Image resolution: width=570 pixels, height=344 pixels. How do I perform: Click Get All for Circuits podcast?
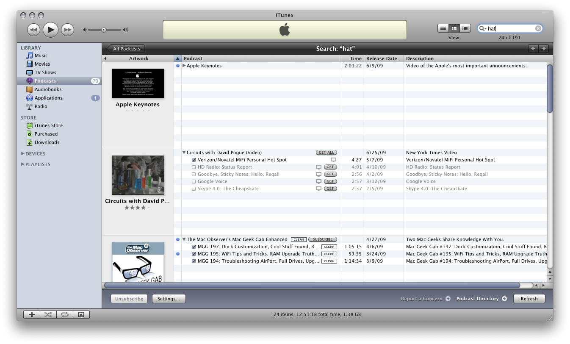click(327, 153)
